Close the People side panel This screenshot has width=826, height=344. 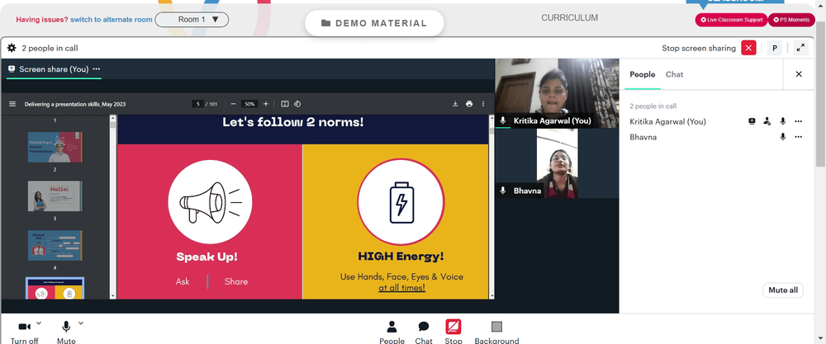coord(799,74)
